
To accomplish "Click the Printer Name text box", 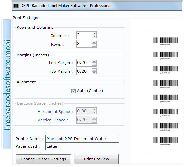I will (82, 139).
